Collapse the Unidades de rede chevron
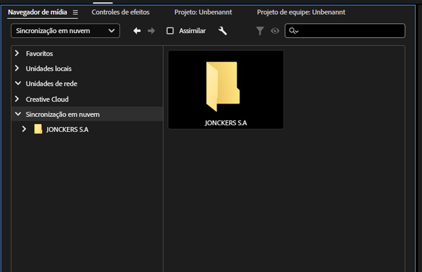The width and height of the screenshot is (422, 272). click(18, 84)
